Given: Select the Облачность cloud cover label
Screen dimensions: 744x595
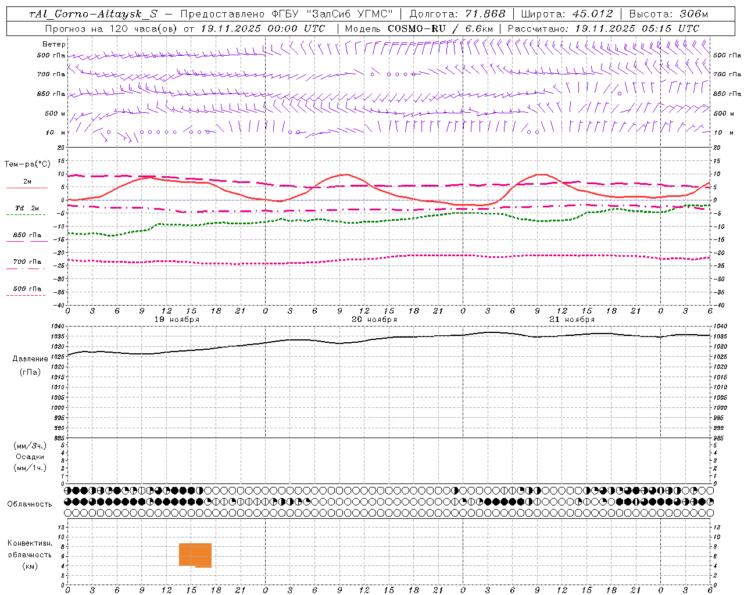Looking at the screenshot, I should tap(30, 504).
